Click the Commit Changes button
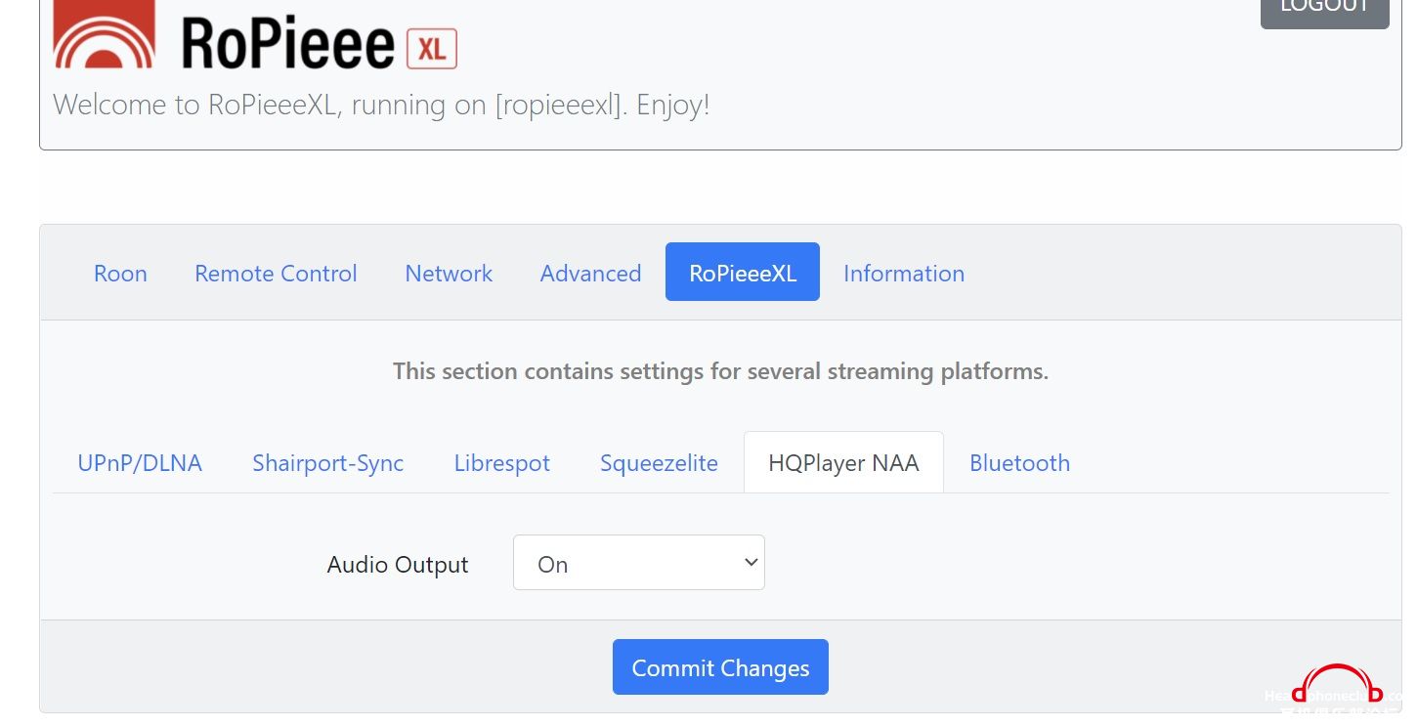The height and width of the screenshot is (727, 1417). 720,667
